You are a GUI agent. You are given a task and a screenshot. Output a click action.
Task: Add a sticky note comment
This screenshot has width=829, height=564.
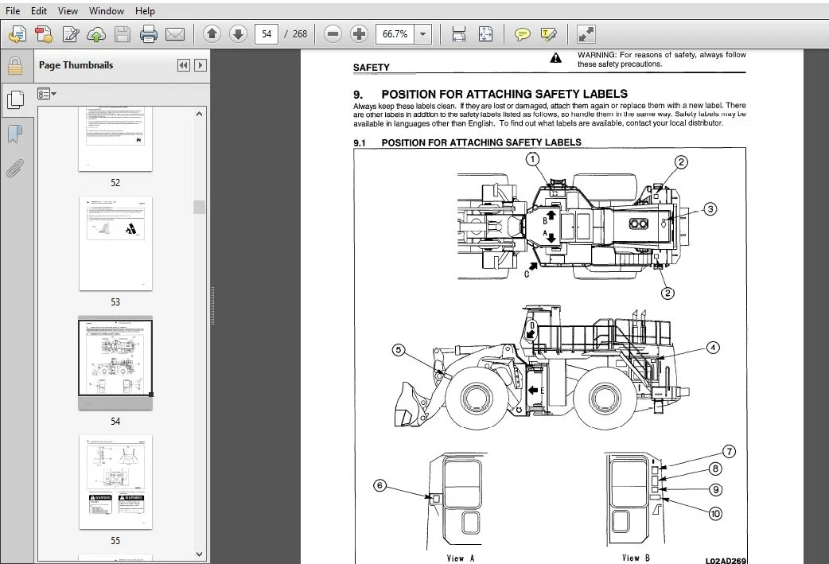point(523,35)
